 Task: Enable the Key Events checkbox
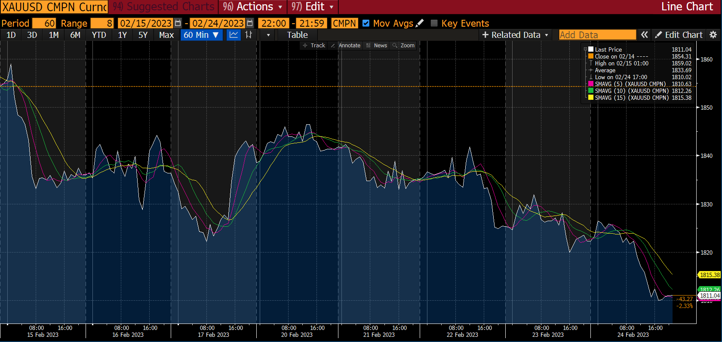(x=434, y=23)
